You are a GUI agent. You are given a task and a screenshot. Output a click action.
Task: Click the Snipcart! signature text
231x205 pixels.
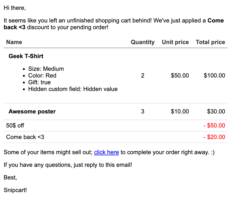coord(15,190)
